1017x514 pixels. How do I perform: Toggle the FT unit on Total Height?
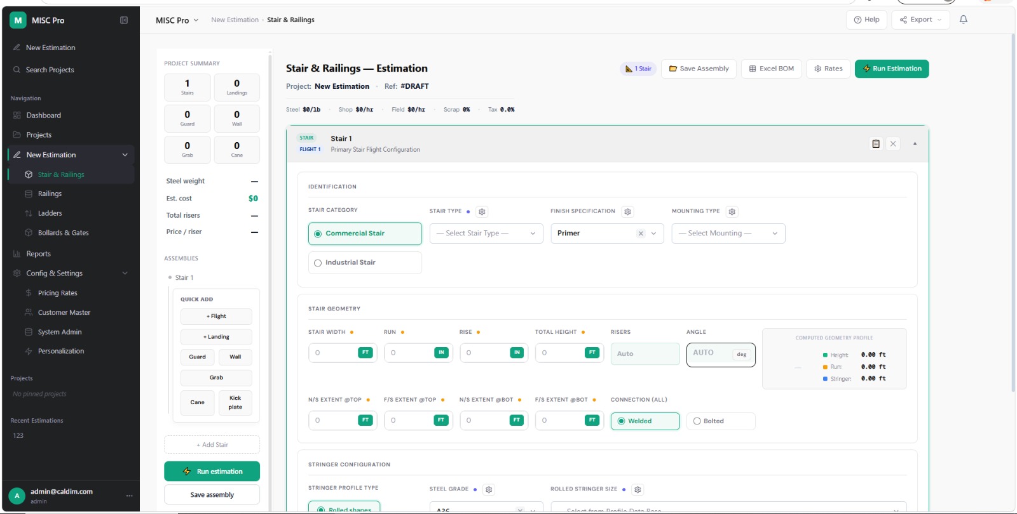592,353
